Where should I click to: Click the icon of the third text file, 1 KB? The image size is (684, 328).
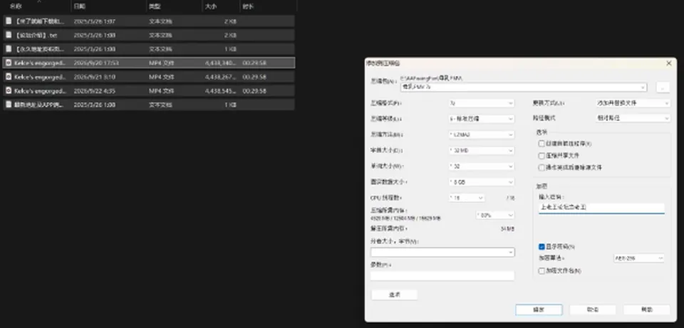[9, 49]
